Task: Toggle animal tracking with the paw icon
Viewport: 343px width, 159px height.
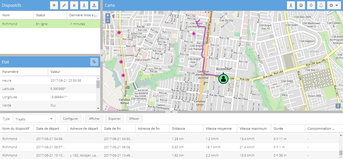Action: [301, 5]
